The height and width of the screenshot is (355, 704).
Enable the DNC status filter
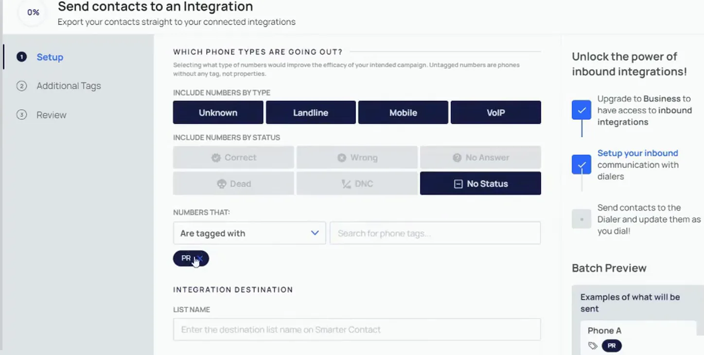pos(357,183)
